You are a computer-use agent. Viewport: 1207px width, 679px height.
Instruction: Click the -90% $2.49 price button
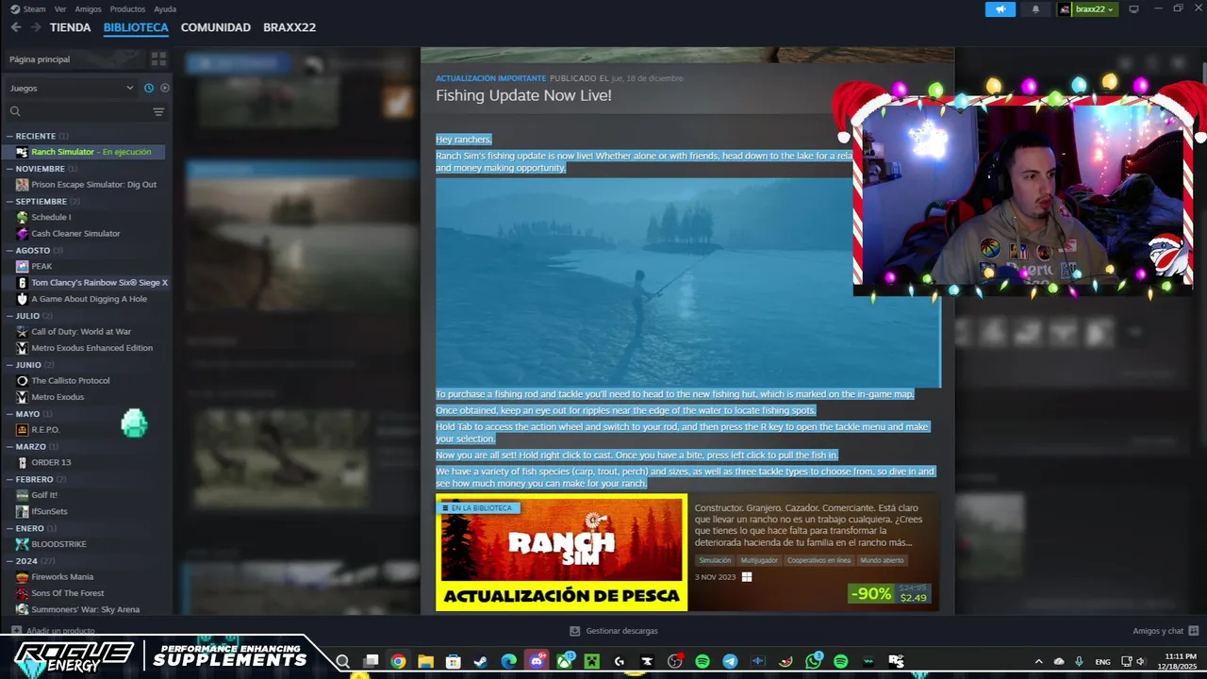[890, 594]
